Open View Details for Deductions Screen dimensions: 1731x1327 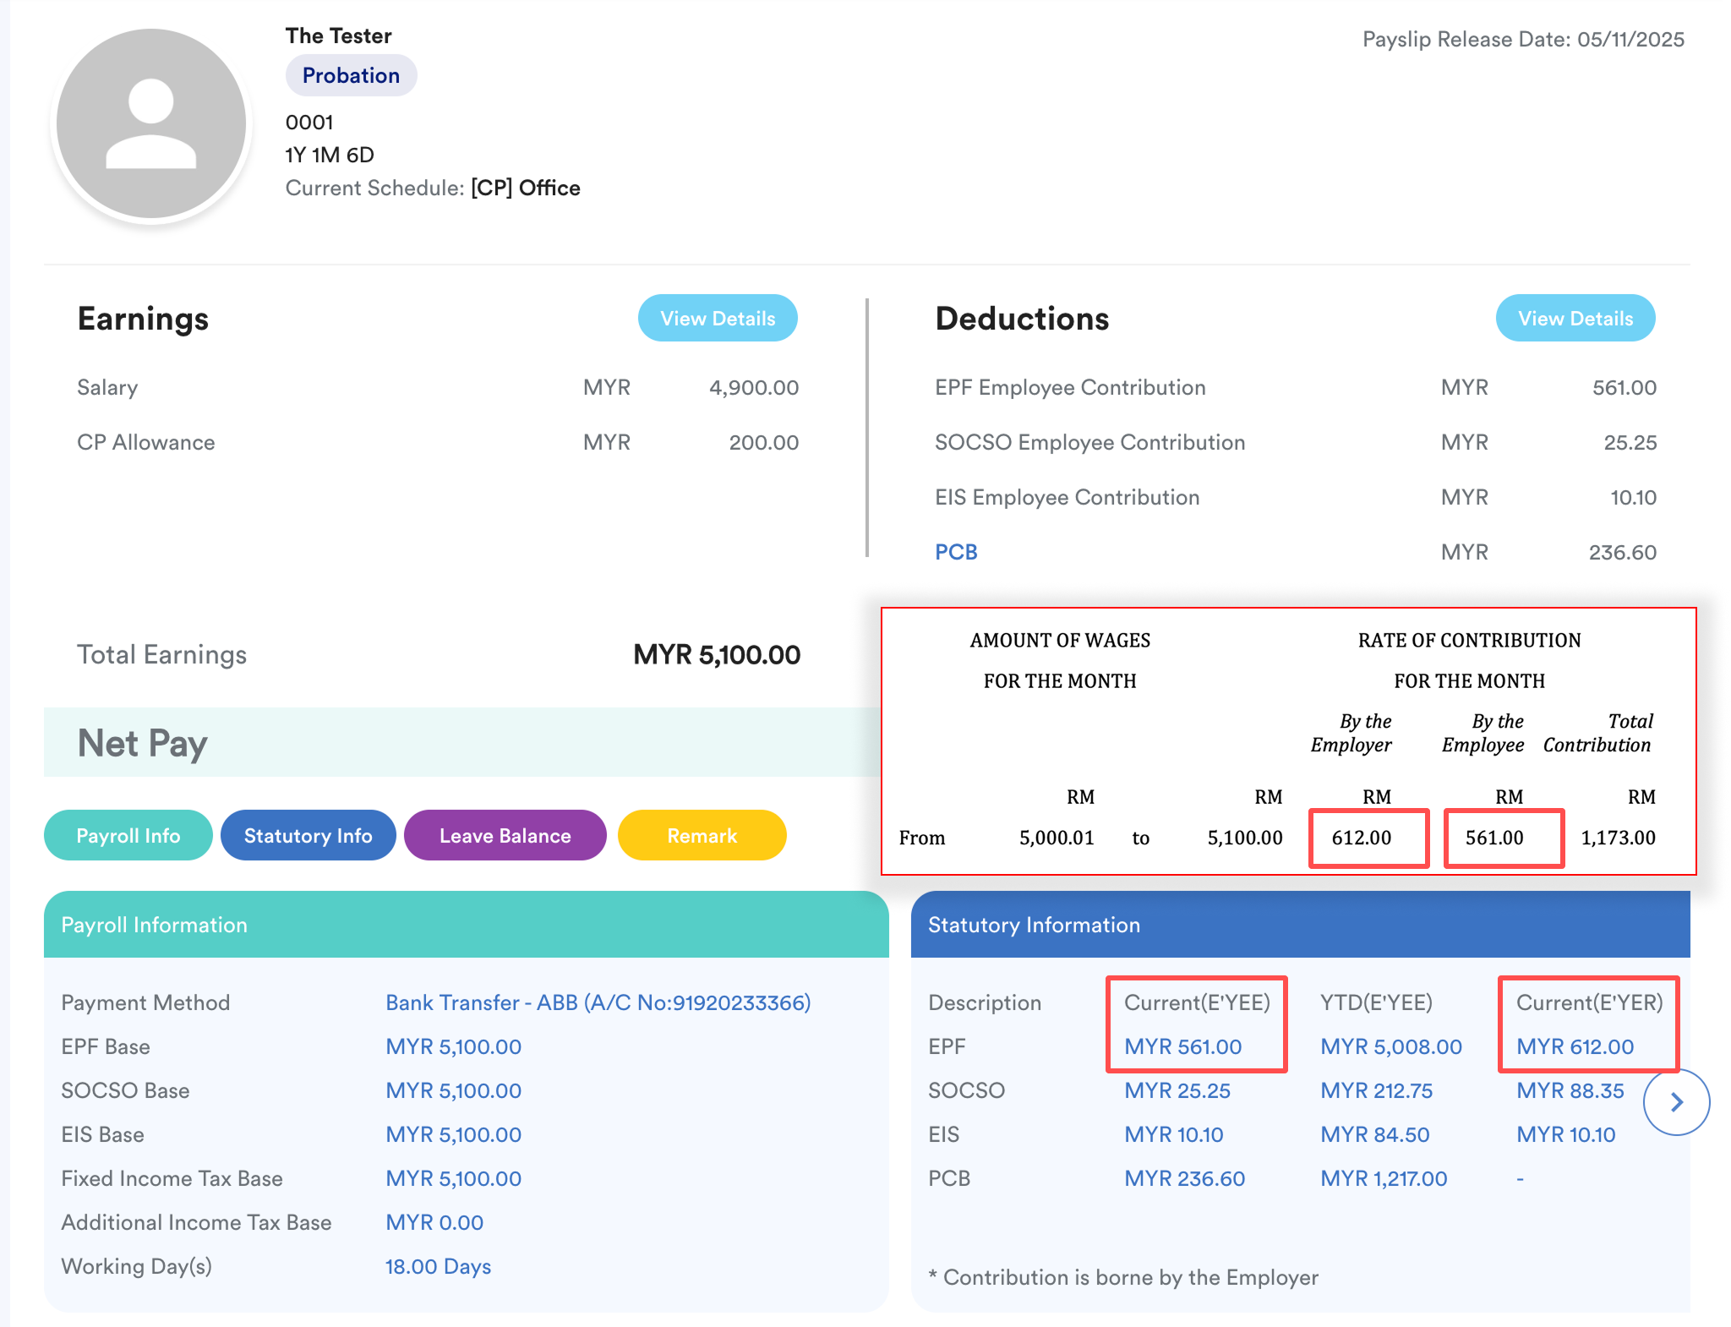(1575, 319)
